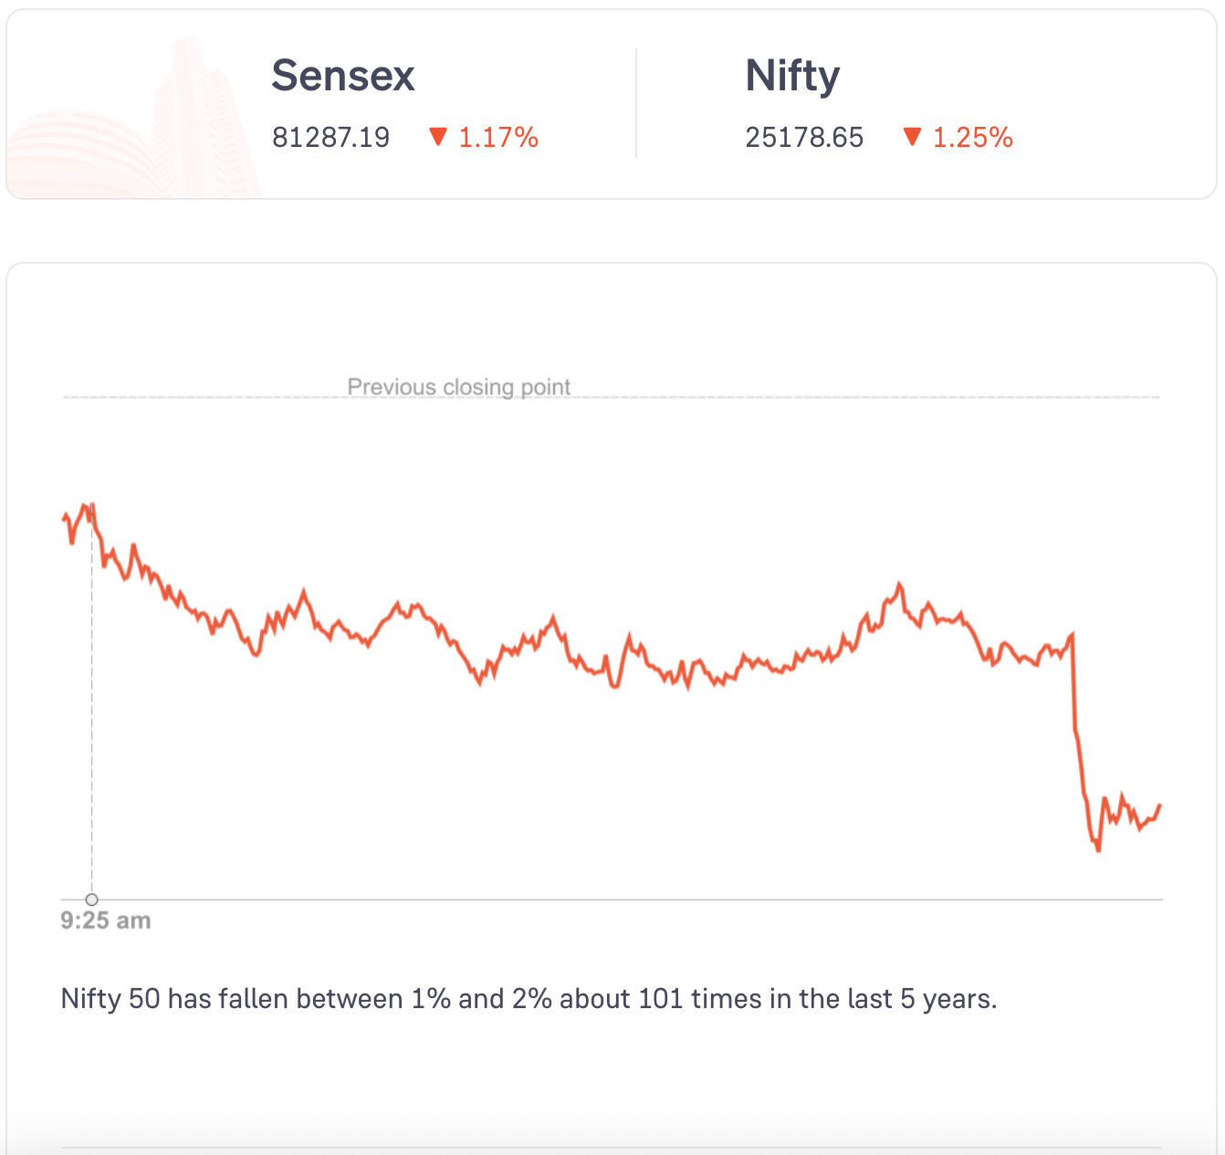Click the Sensex 1.17% change figure

(498, 138)
